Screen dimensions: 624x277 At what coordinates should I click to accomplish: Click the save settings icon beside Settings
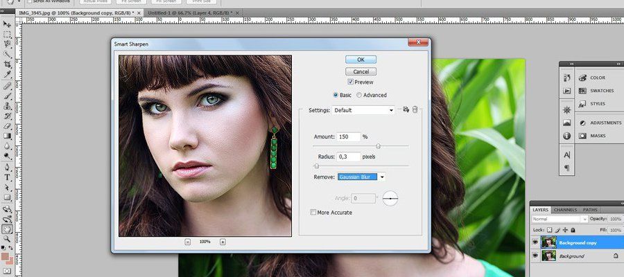coord(406,109)
